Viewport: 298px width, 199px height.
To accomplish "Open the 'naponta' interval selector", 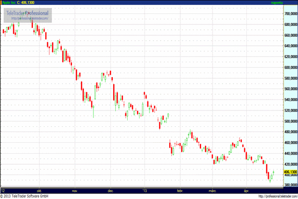I will click(288, 3).
